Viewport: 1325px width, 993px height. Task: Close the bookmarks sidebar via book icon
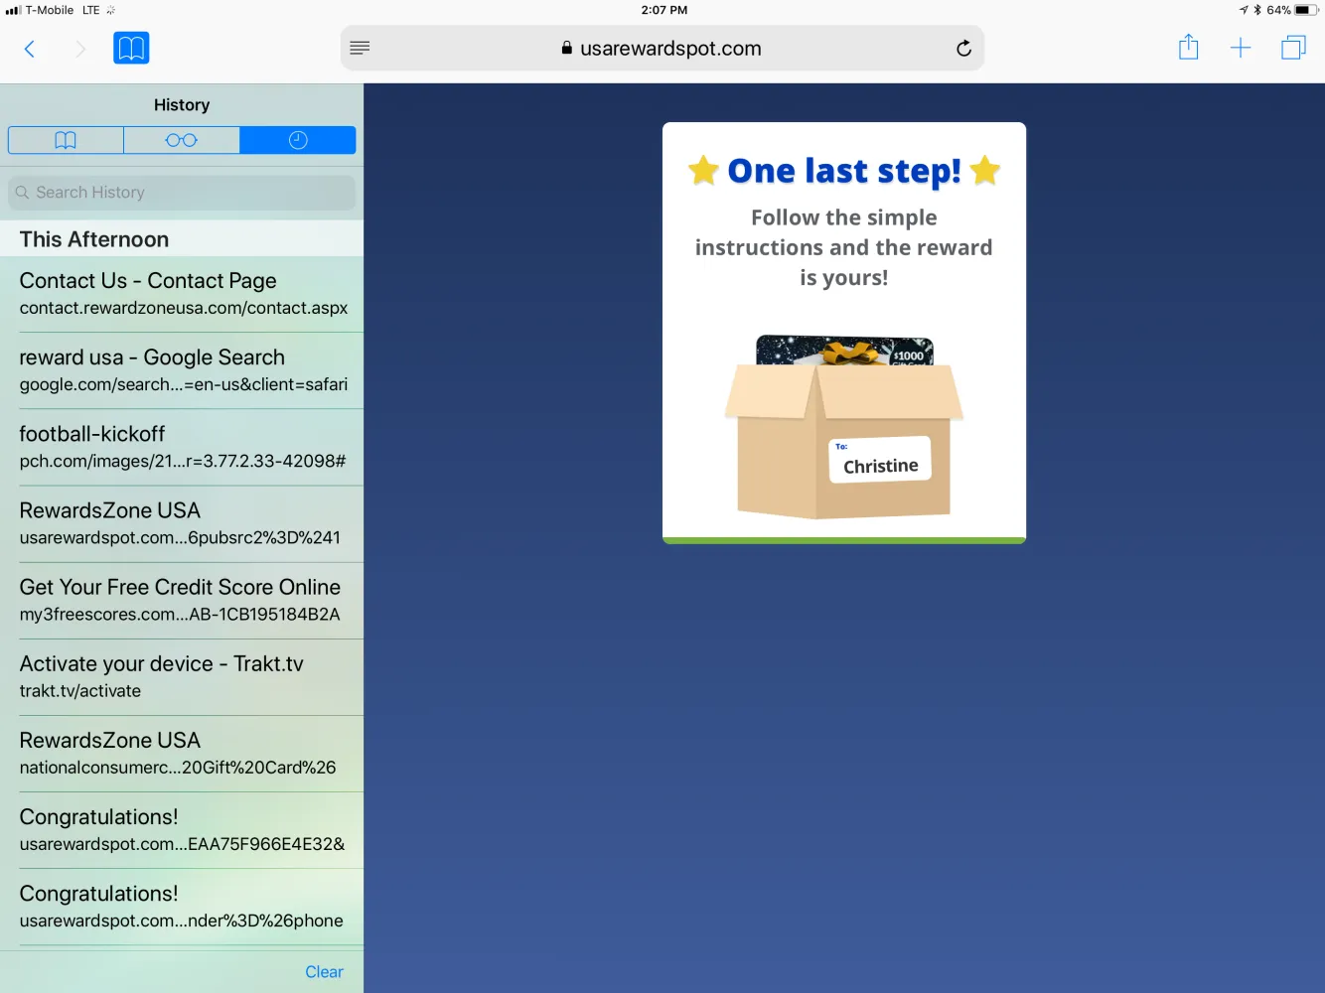click(x=131, y=48)
